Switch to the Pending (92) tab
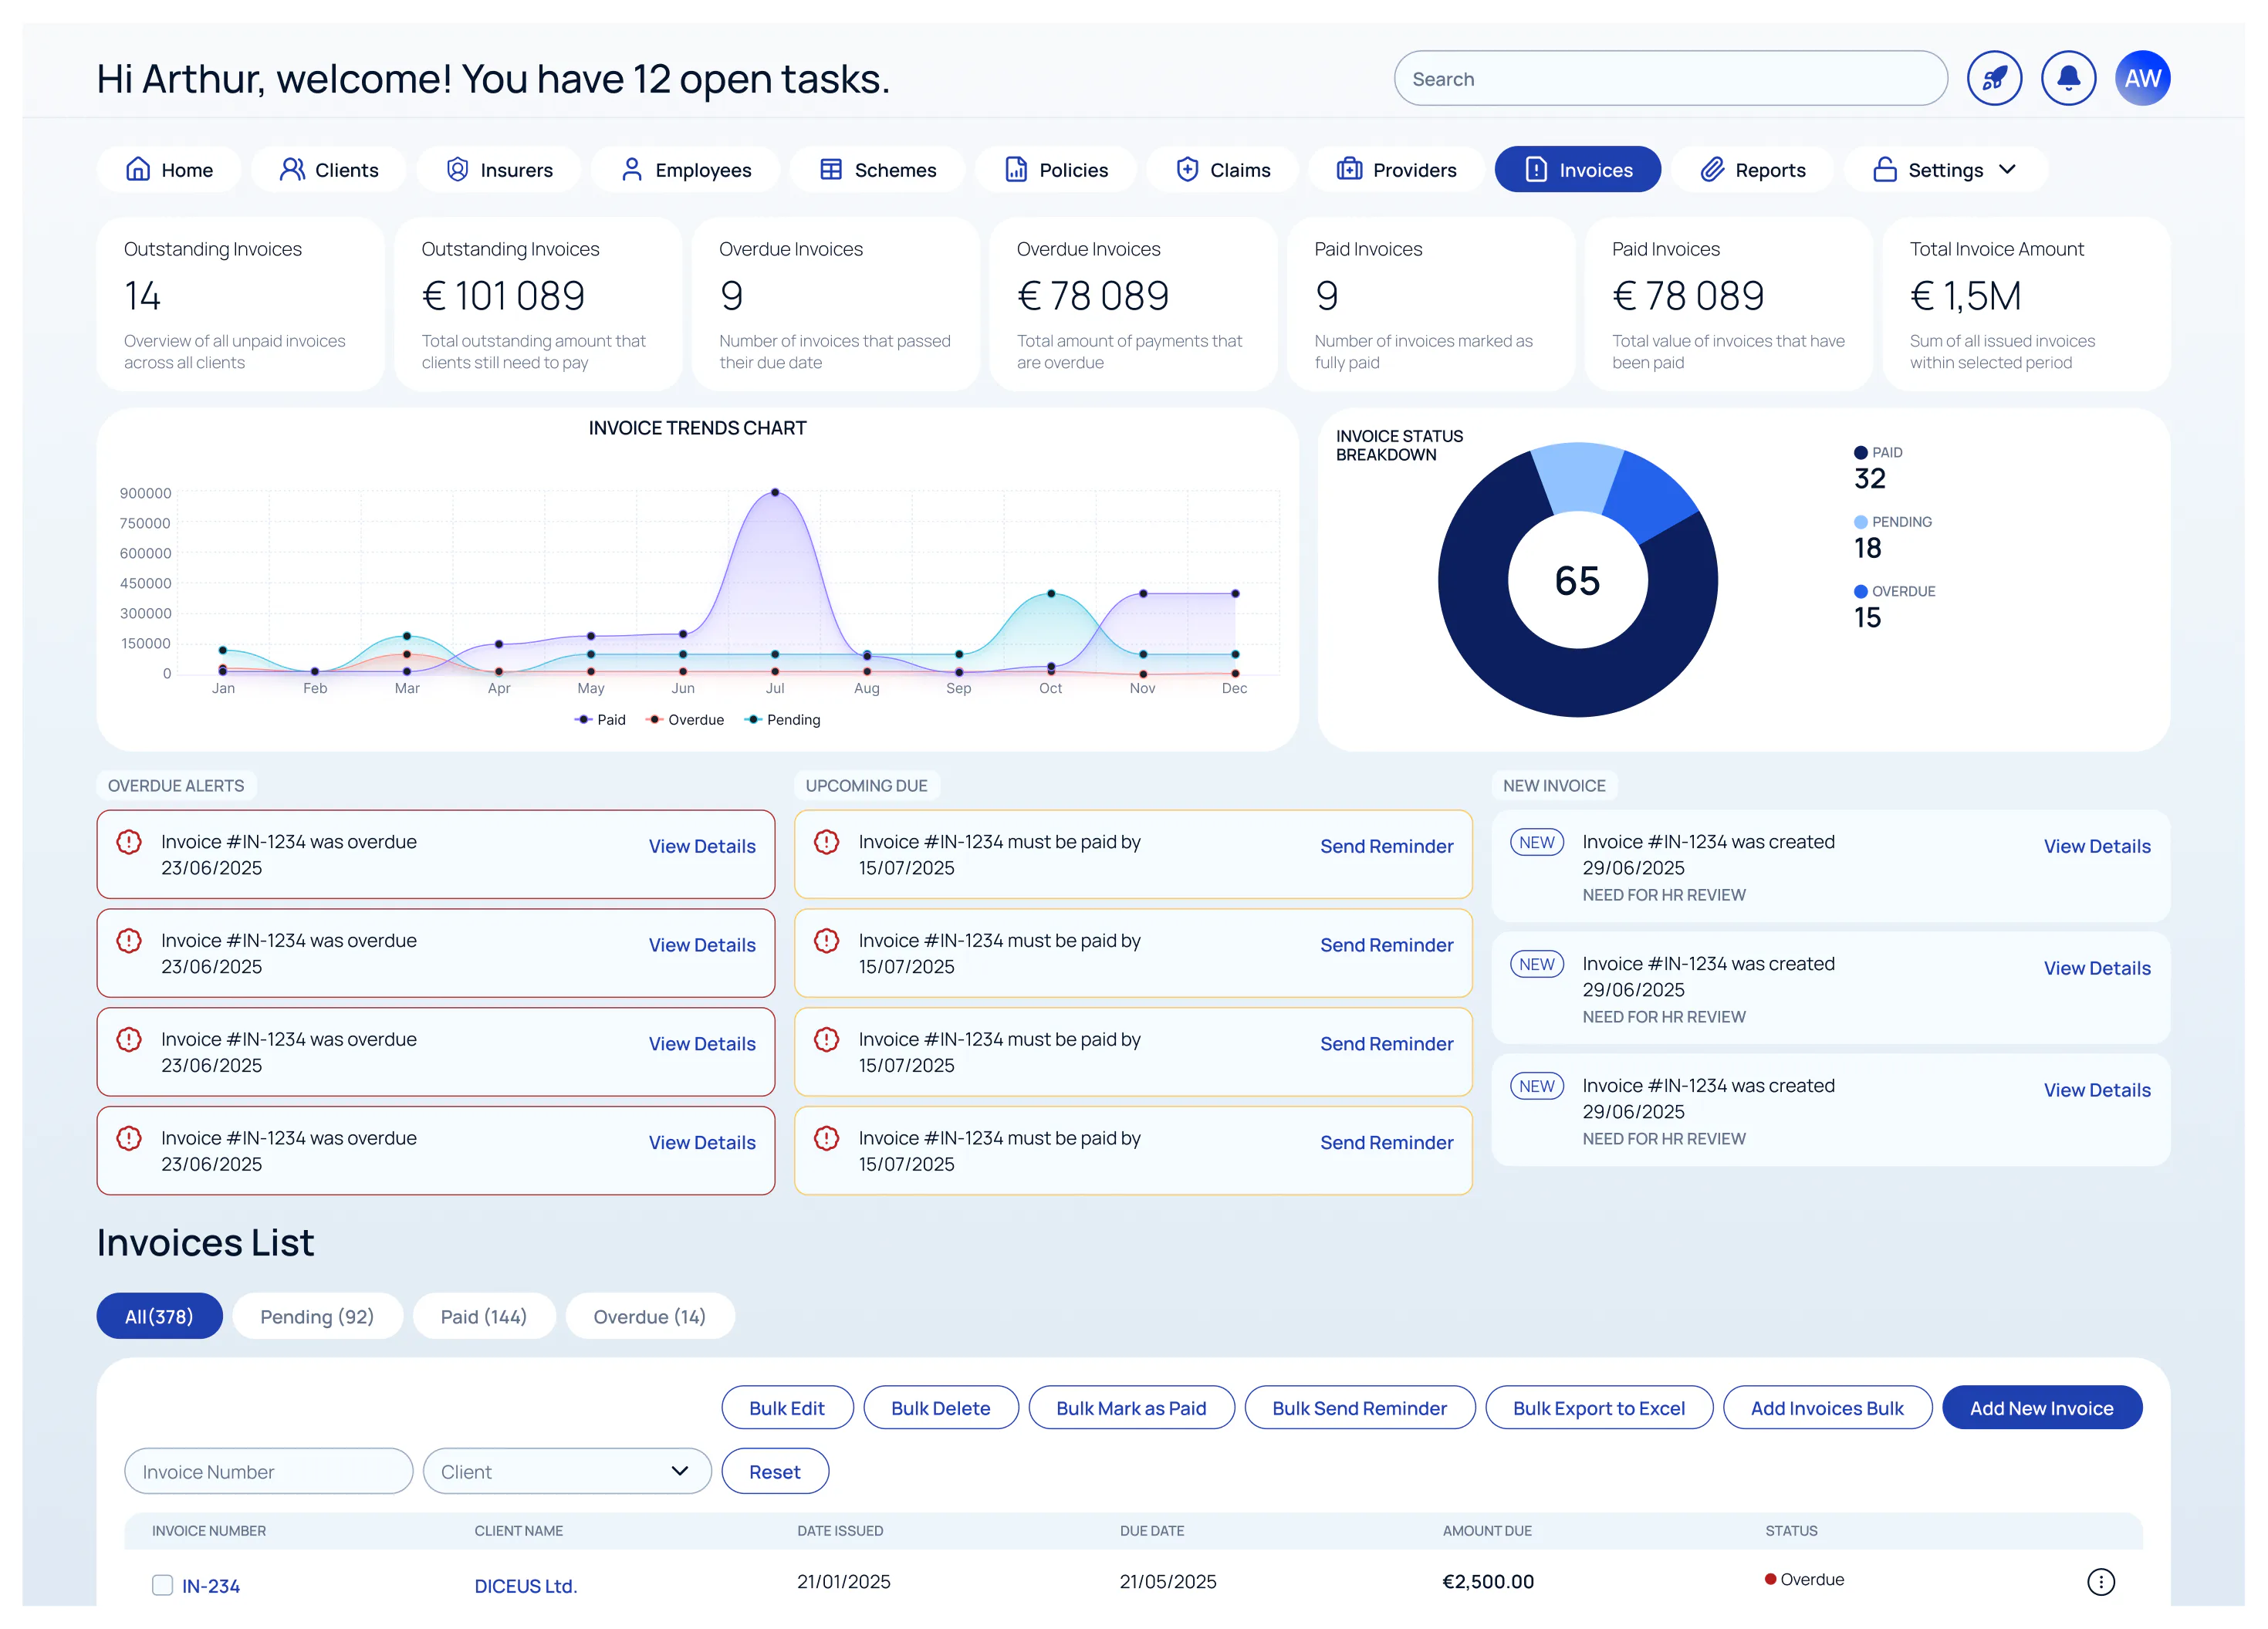Screen dimensions: 2268x1629 click(x=317, y=1316)
